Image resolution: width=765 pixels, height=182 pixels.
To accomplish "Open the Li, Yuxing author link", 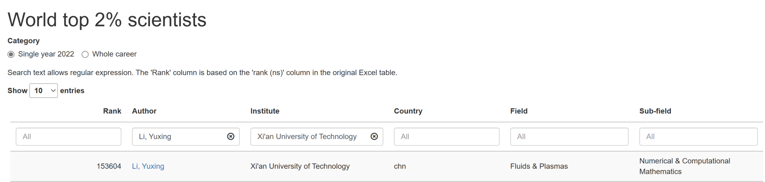I will coord(148,166).
